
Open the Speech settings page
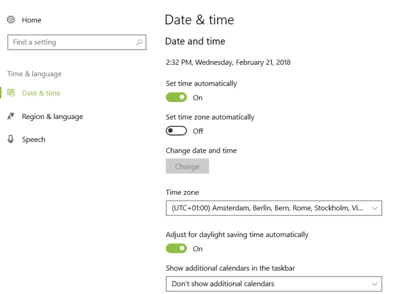pos(34,139)
